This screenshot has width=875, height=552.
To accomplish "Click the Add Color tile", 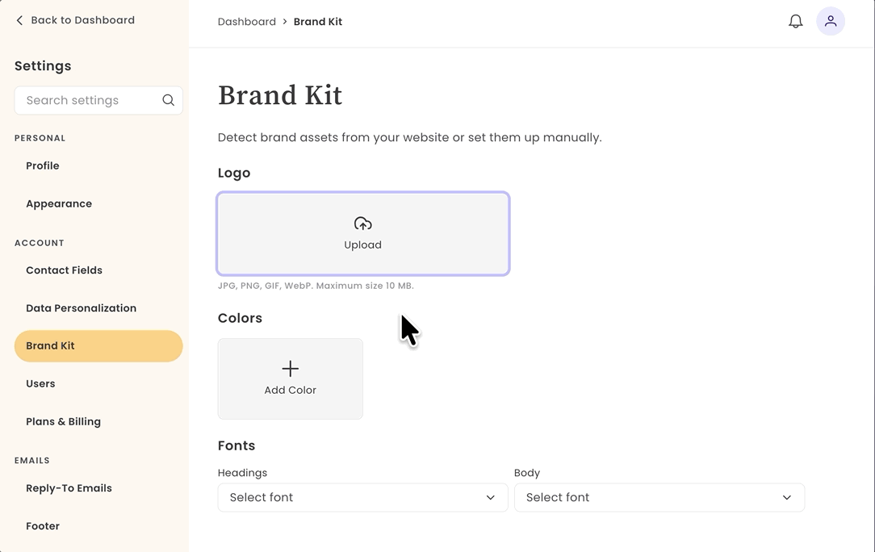I will (x=290, y=378).
